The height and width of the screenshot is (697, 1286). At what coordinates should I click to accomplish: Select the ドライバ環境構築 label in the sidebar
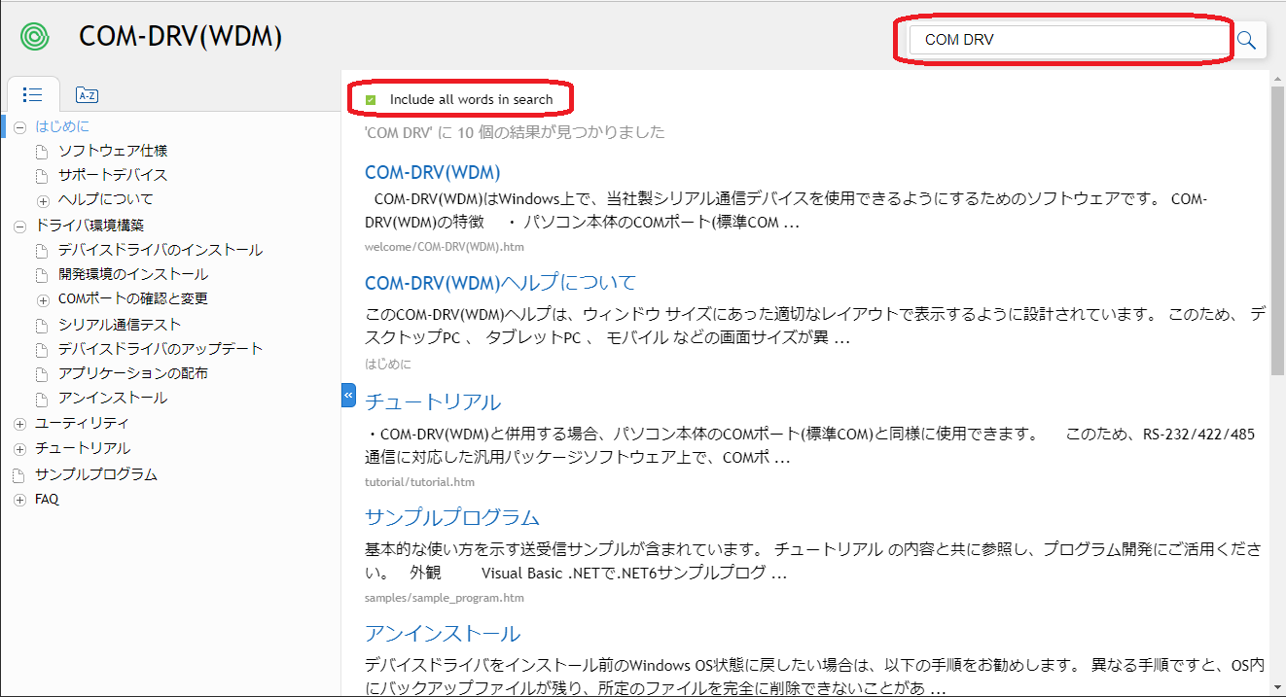[89, 226]
